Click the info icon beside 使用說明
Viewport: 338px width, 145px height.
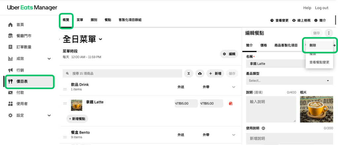tap(263, 128)
